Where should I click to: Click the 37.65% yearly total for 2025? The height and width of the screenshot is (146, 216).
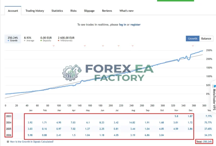tap(208, 129)
